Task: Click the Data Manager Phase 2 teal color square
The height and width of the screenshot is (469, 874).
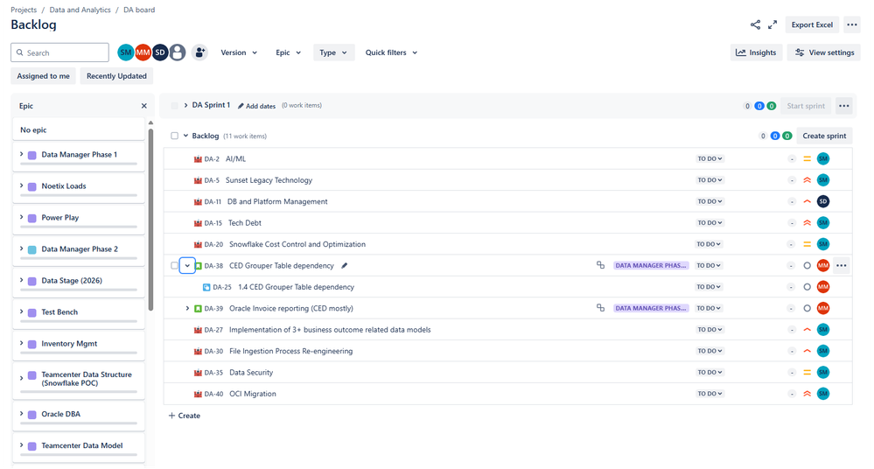Action: 31,249
